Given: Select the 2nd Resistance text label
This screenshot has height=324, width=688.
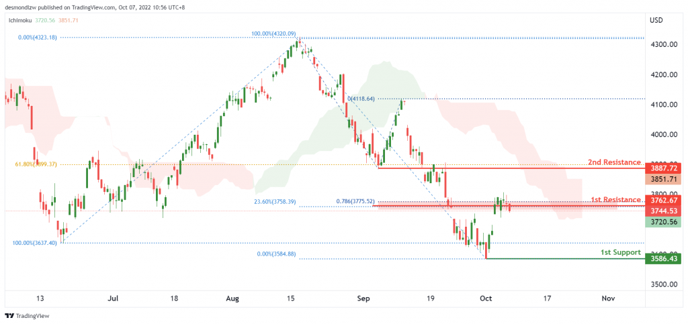Looking at the screenshot, I should pos(614,162).
